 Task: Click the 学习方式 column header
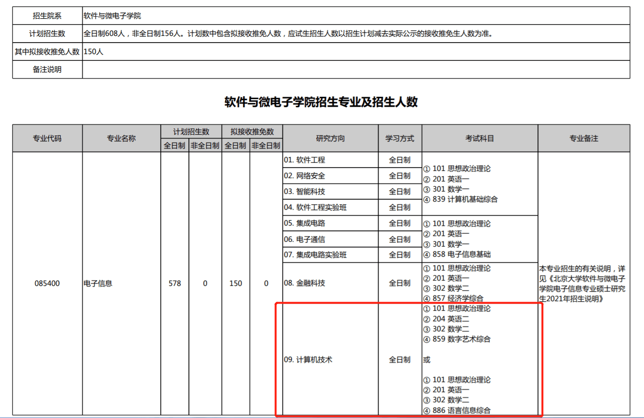(x=400, y=138)
